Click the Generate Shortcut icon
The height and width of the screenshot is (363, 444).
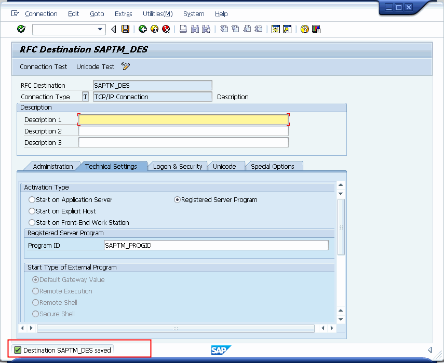tap(287, 29)
